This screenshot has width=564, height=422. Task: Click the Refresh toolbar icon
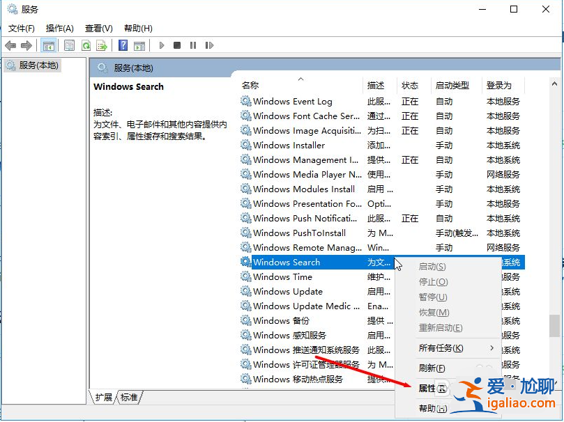coord(86,45)
